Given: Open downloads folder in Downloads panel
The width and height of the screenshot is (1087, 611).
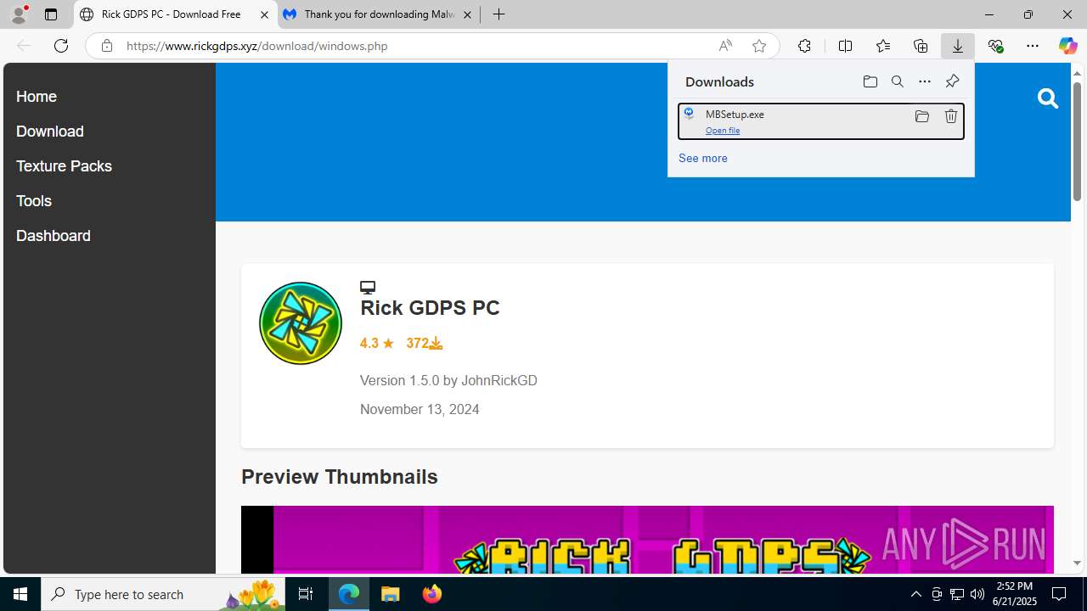Looking at the screenshot, I should point(870,81).
